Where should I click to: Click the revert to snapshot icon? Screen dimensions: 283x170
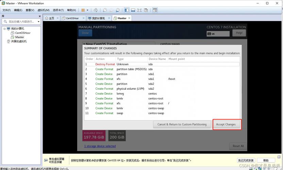111,10
